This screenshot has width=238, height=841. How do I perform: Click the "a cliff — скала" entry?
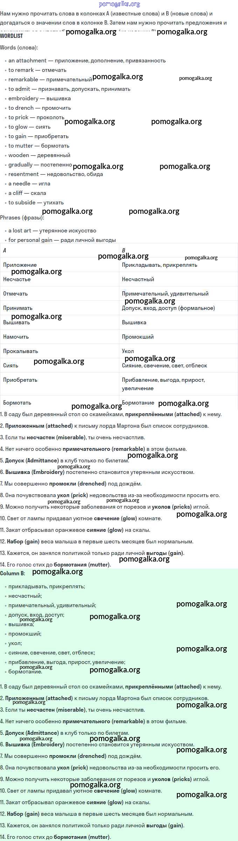[x=27, y=193]
